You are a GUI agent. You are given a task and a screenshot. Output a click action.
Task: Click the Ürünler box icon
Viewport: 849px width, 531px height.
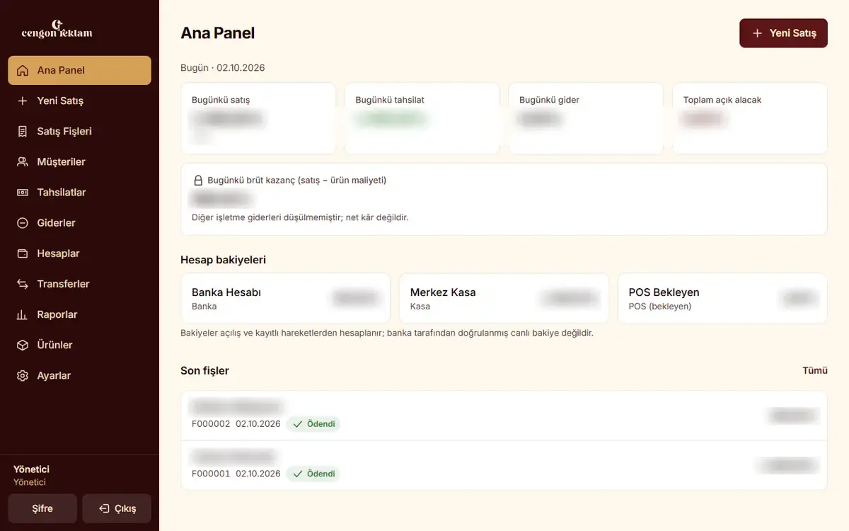click(23, 345)
